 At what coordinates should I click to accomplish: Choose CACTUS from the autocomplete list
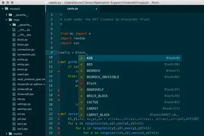(x=130, y=102)
